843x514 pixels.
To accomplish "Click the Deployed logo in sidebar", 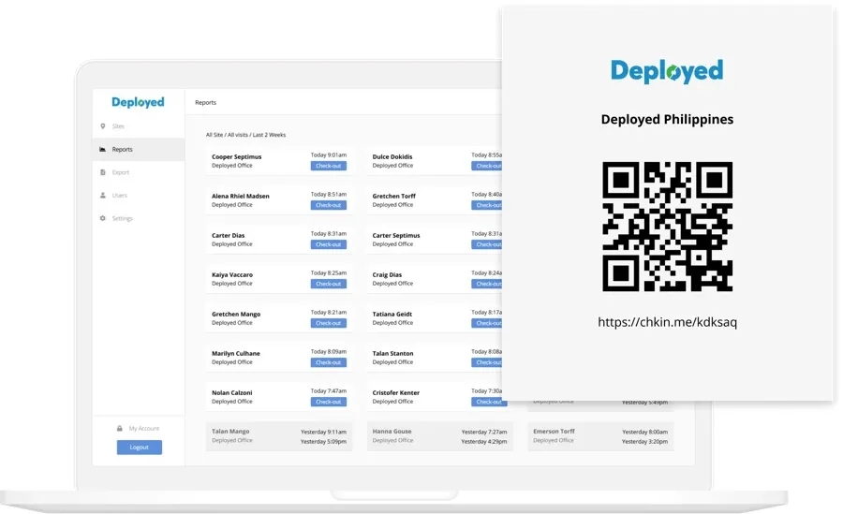I will click(x=138, y=102).
